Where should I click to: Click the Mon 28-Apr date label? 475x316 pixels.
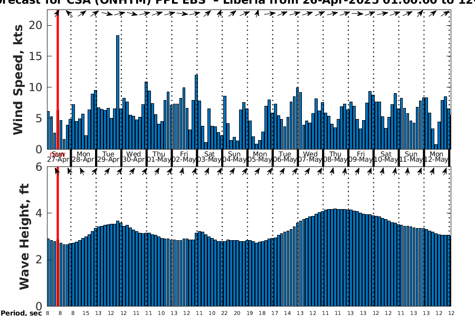click(83, 157)
